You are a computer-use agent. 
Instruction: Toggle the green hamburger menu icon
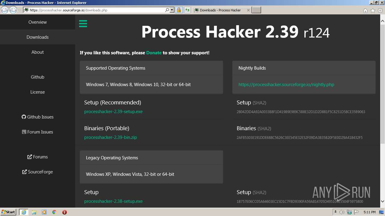point(83,24)
